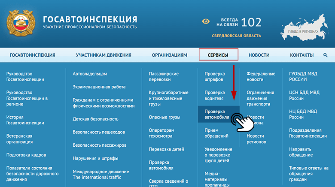Open Сверка сведений о ДТП
335x187 pixels.
pos(168,183)
